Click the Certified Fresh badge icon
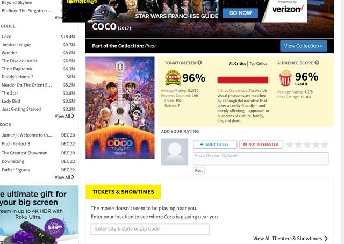The height and width of the screenshot is (244, 344). pos(173,78)
